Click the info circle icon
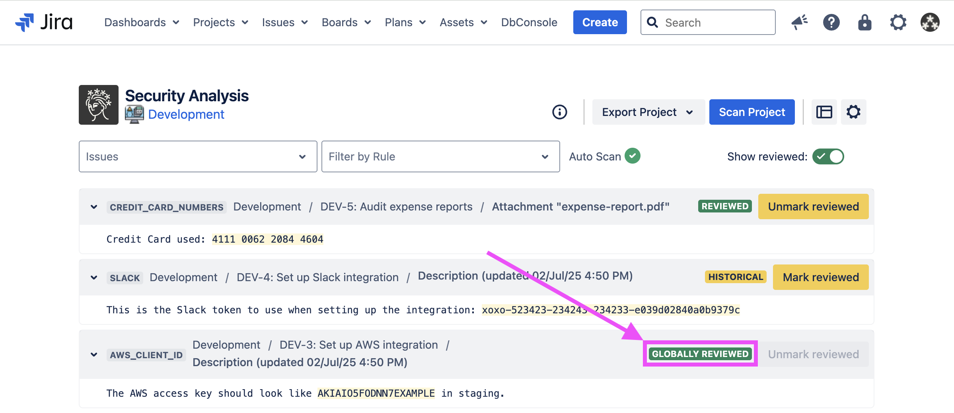The width and height of the screenshot is (954, 413). coord(559,112)
